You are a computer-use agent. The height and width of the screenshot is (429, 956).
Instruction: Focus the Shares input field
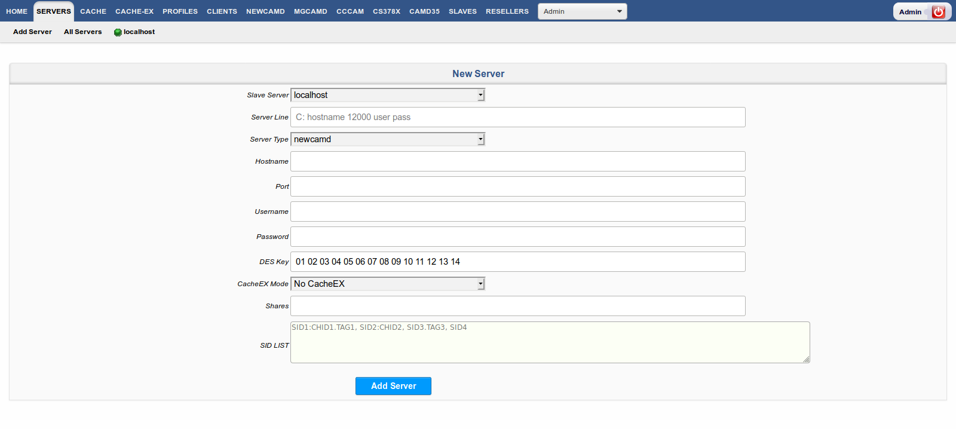(518, 306)
